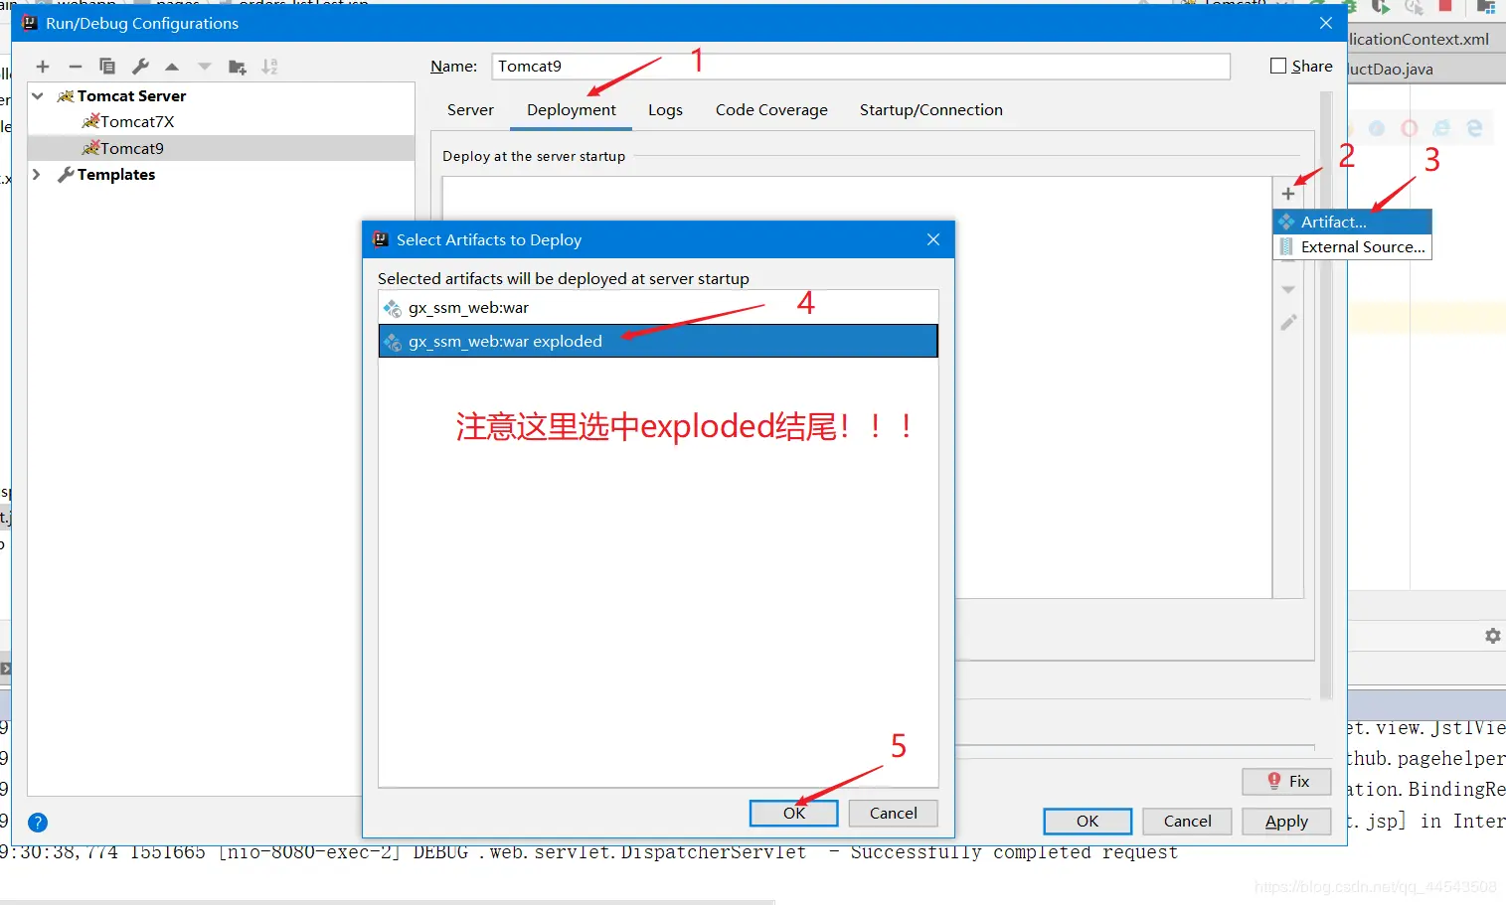The image size is (1506, 905).
Task: Close the Select Artifacts to Deploy dialog
Action: pos(933,239)
